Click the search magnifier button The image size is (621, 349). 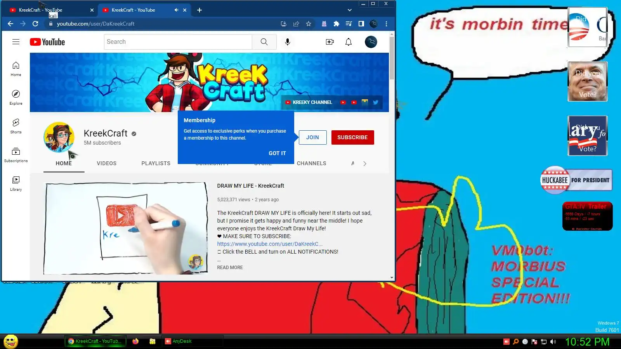click(x=264, y=42)
